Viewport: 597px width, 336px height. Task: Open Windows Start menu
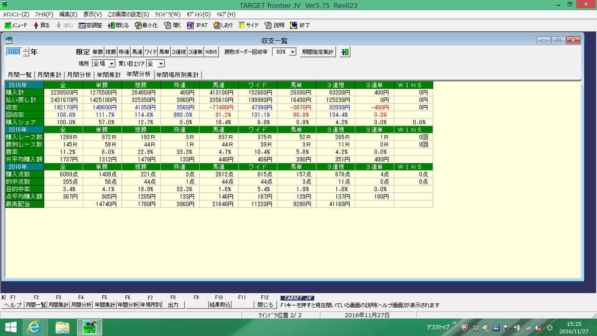click(10, 327)
